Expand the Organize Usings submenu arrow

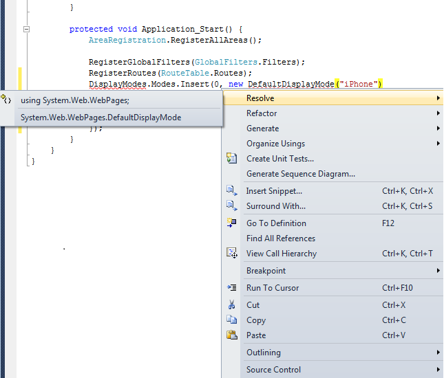pyautogui.click(x=438, y=144)
